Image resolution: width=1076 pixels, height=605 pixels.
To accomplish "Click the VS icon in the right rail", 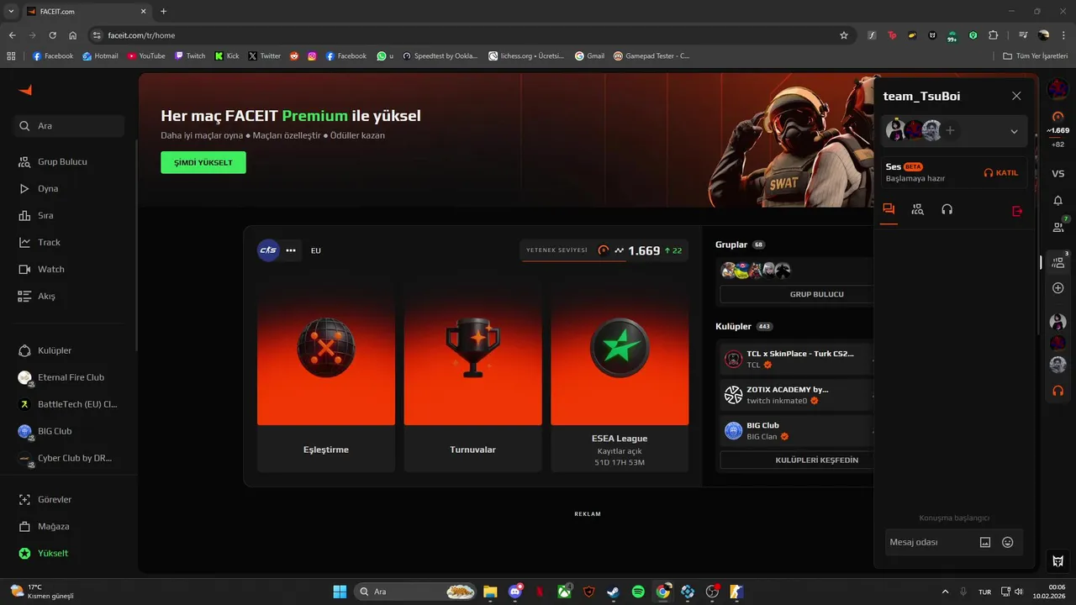I will 1058,174.
